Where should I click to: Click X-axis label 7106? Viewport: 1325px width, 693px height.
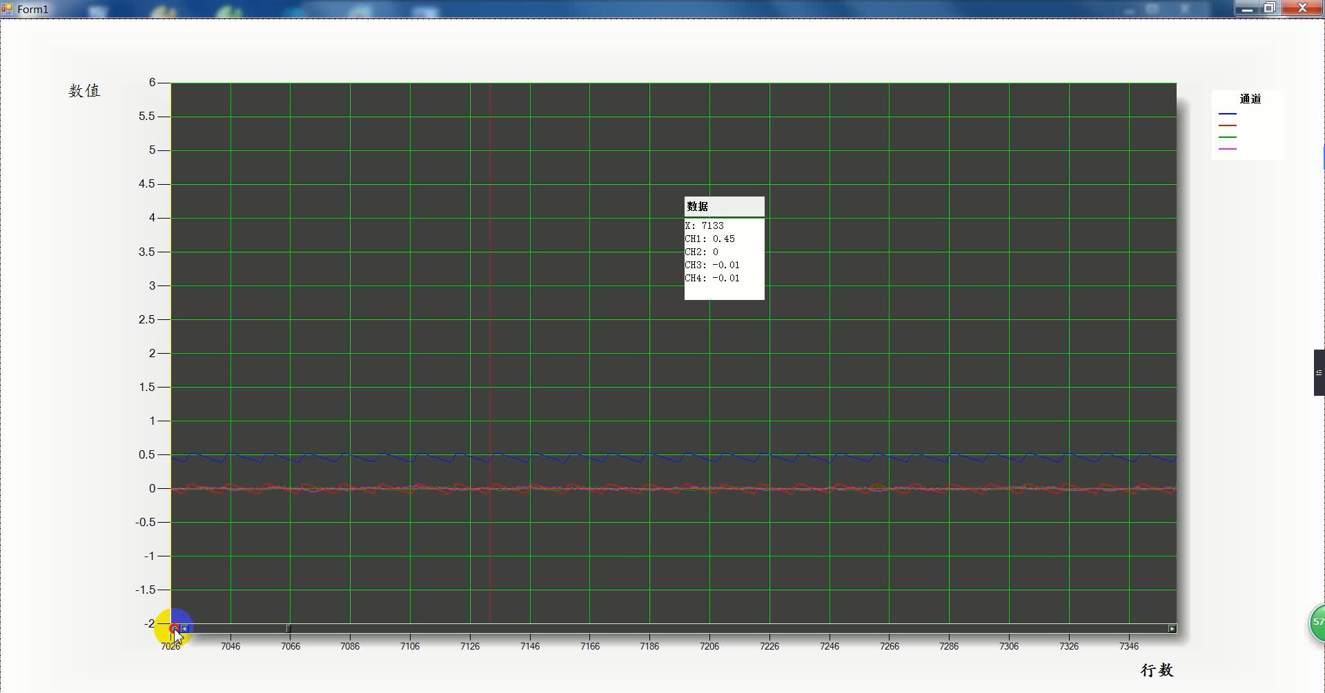(410, 646)
